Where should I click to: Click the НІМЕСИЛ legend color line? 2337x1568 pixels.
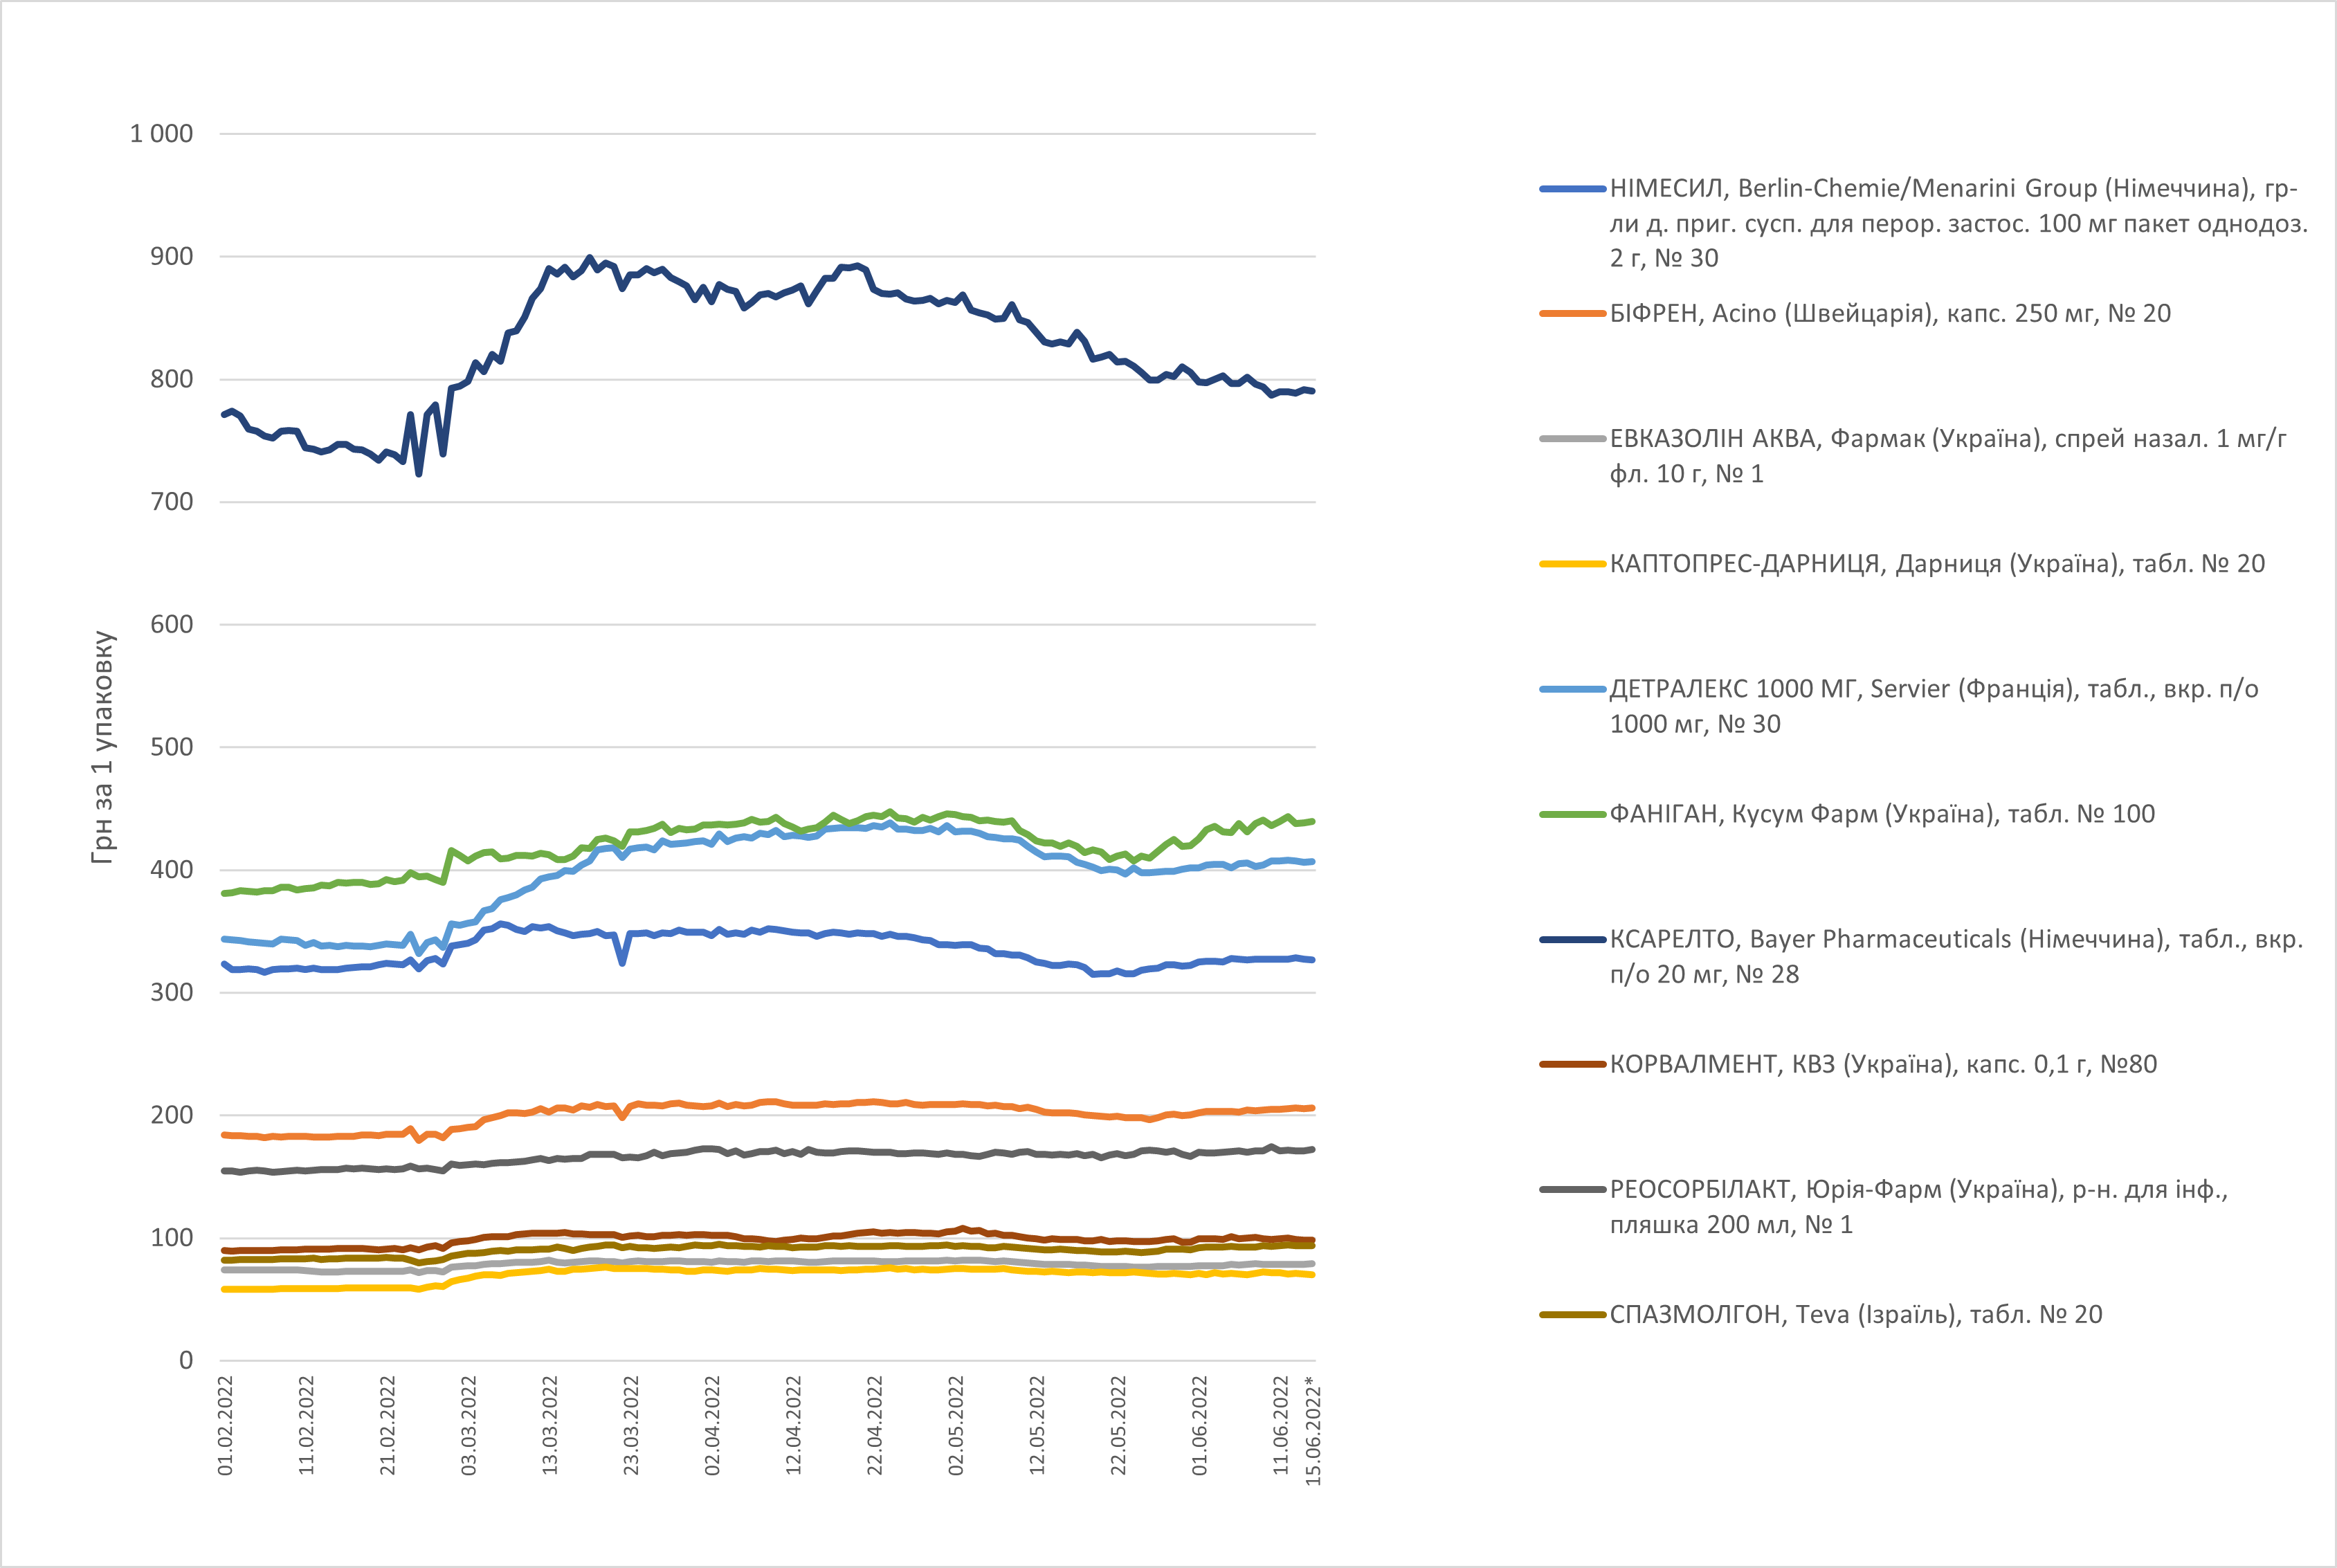[x=1572, y=189]
